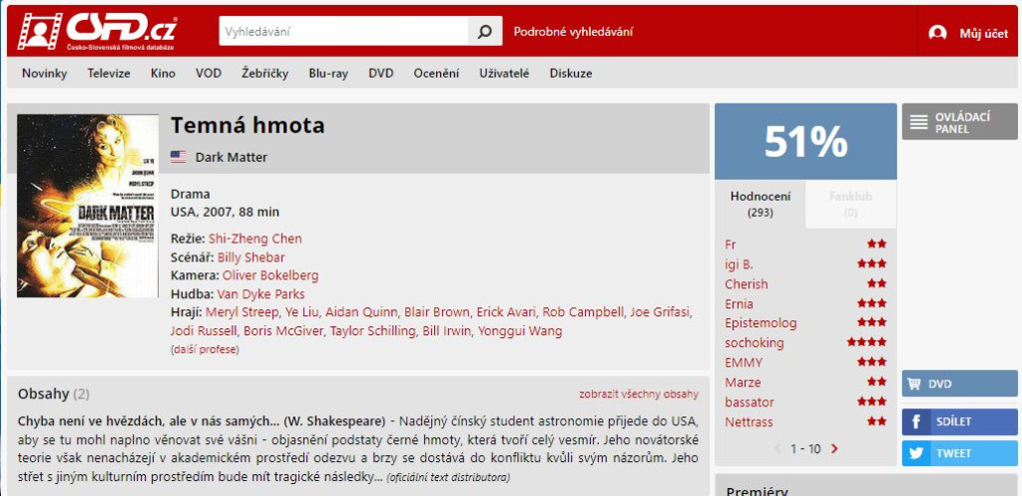1022x496 pixels.
Task: Open the Blu-ray menu
Action: pos(328,73)
